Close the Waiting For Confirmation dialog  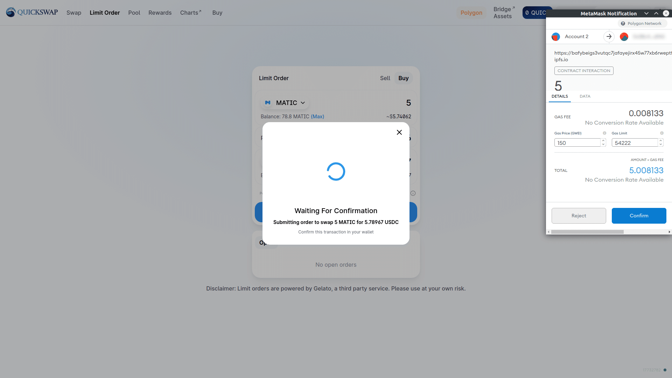tap(399, 132)
